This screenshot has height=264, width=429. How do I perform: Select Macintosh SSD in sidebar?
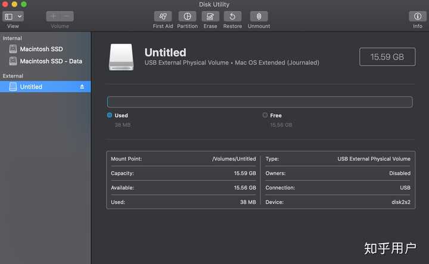[x=45, y=49]
